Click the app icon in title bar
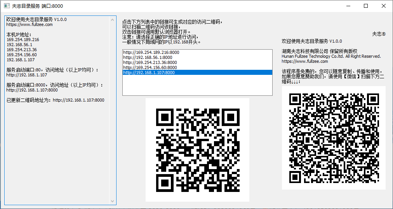This screenshot has width=393, height=209. point(7,6)
